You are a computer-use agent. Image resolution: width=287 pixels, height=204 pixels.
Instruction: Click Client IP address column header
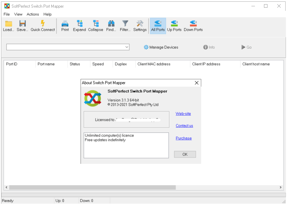215,64
